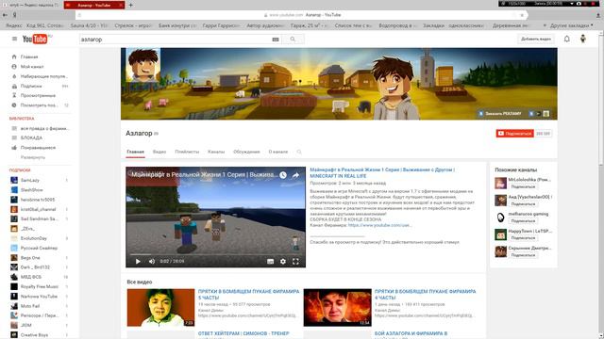The height and width of the screenshot is (339, 604).
Task: Click the red Подписаться subscribe button
Action: click(x=514, y=134)
